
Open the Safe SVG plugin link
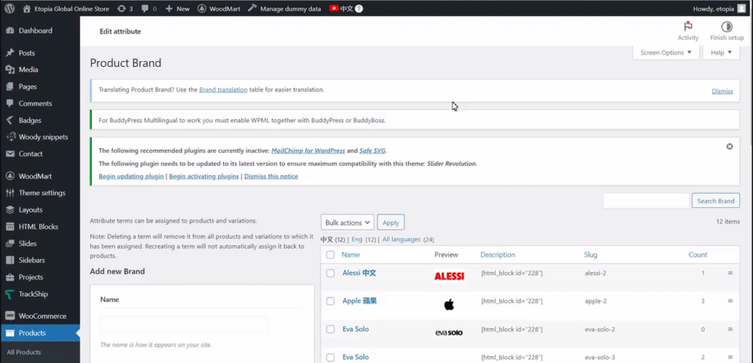coord(372,151)
